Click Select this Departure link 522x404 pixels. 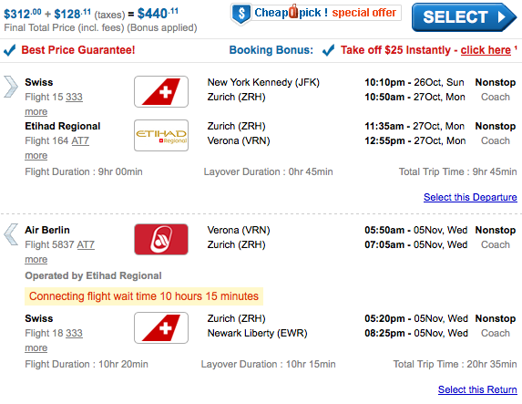pyautogui.click(x=470, y=197)
